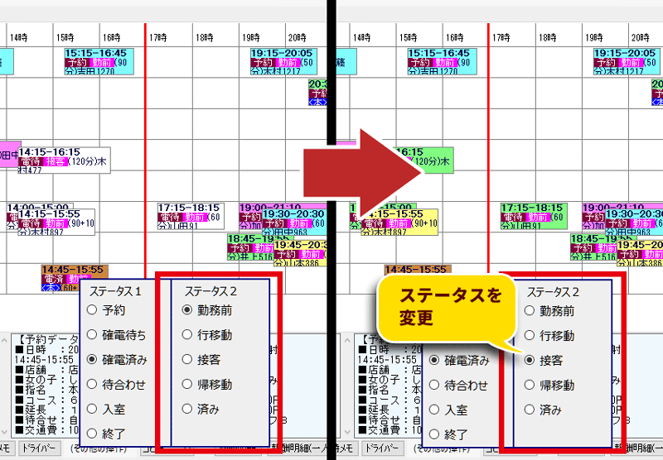Click the 17時 column header on left timeline
The width and height of the screenshot is (663, 460).
[157, 37]
